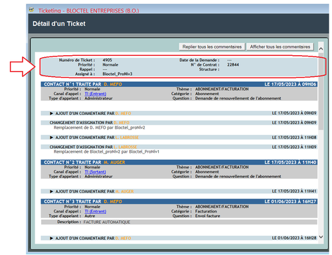Expand D. MEFO comment dated 17/05/2023 09H09

coord(51,114)
